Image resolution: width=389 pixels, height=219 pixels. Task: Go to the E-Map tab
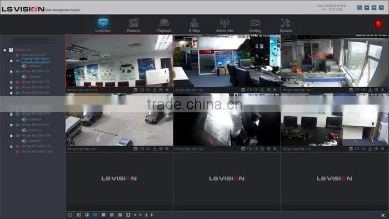coord(194,25)
